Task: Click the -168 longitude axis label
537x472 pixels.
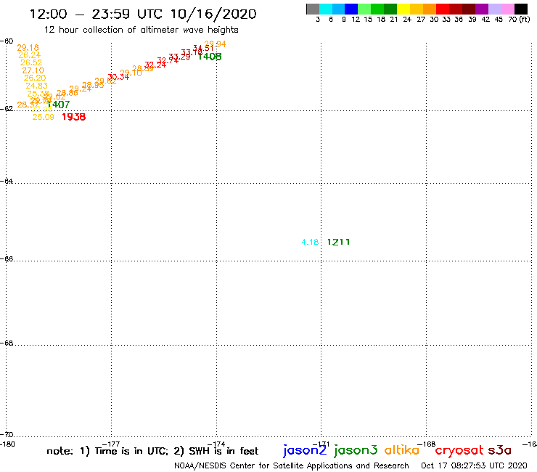Action: click(x=426, y=444)
